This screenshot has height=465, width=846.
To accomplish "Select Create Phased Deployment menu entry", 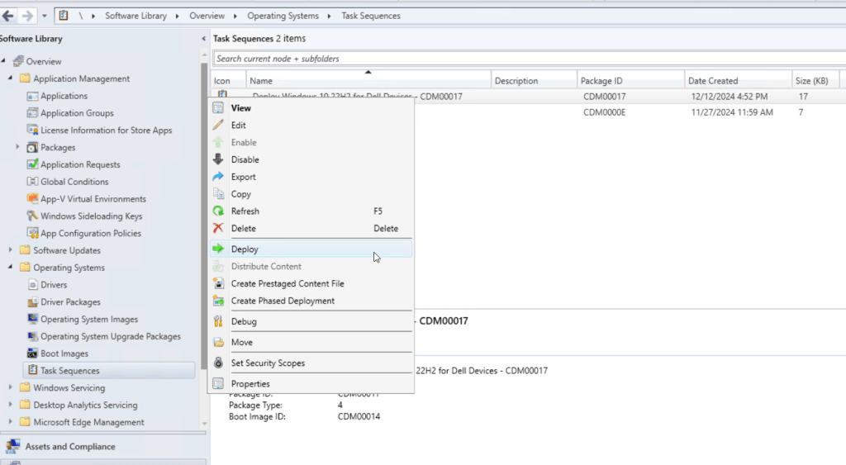I will pyautogui.click(x=283, y=301).
